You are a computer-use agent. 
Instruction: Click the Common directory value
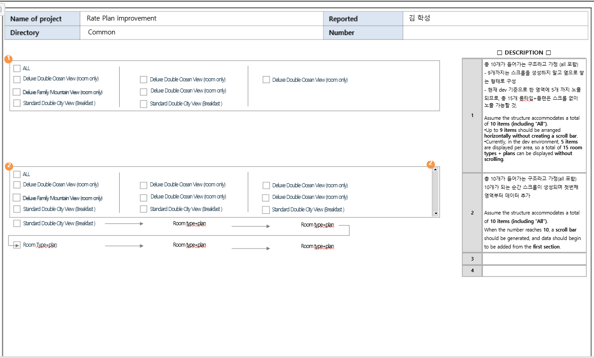tap(102, 32)
